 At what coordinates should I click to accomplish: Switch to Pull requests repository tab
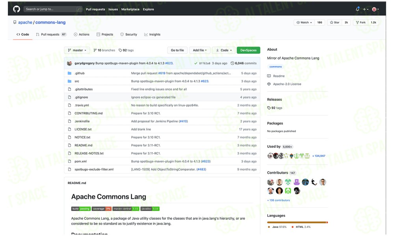click(x=51, y=34)
